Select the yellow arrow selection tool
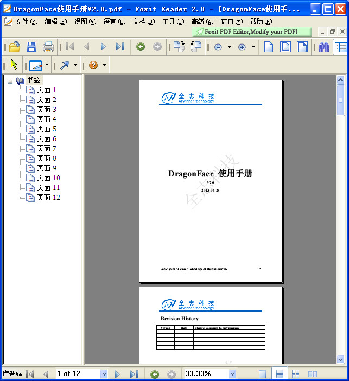Viewport: 349px width, 381px height. click(14, 65)
